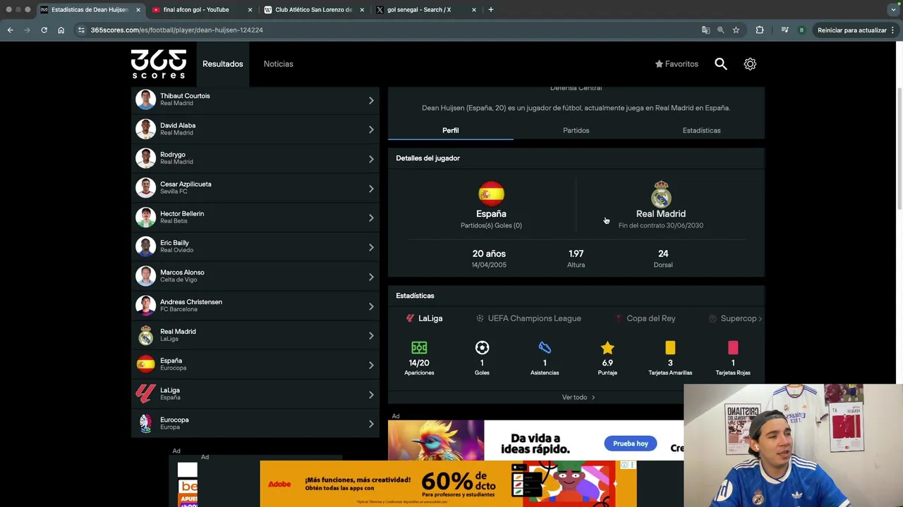Reload the current page

[44, 30]
